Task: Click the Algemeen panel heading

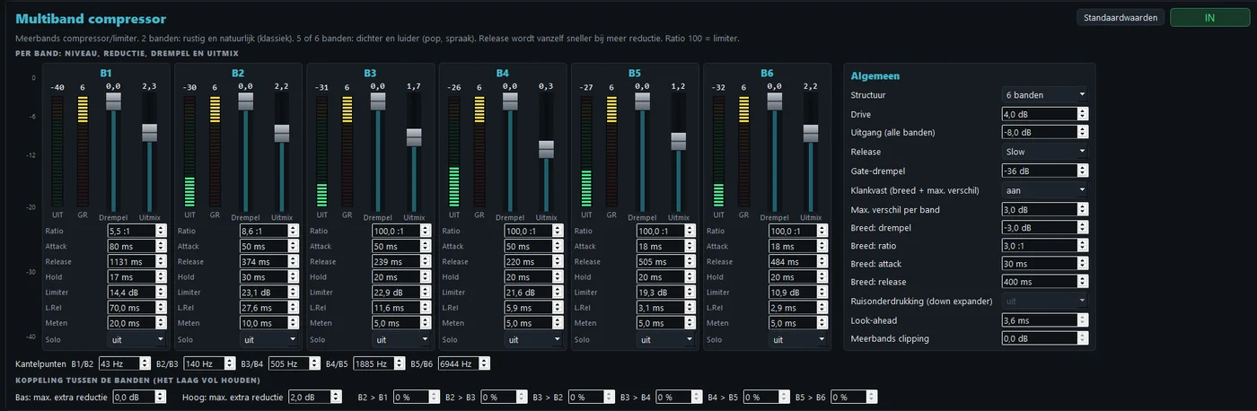Action: (x=875, y=76)
